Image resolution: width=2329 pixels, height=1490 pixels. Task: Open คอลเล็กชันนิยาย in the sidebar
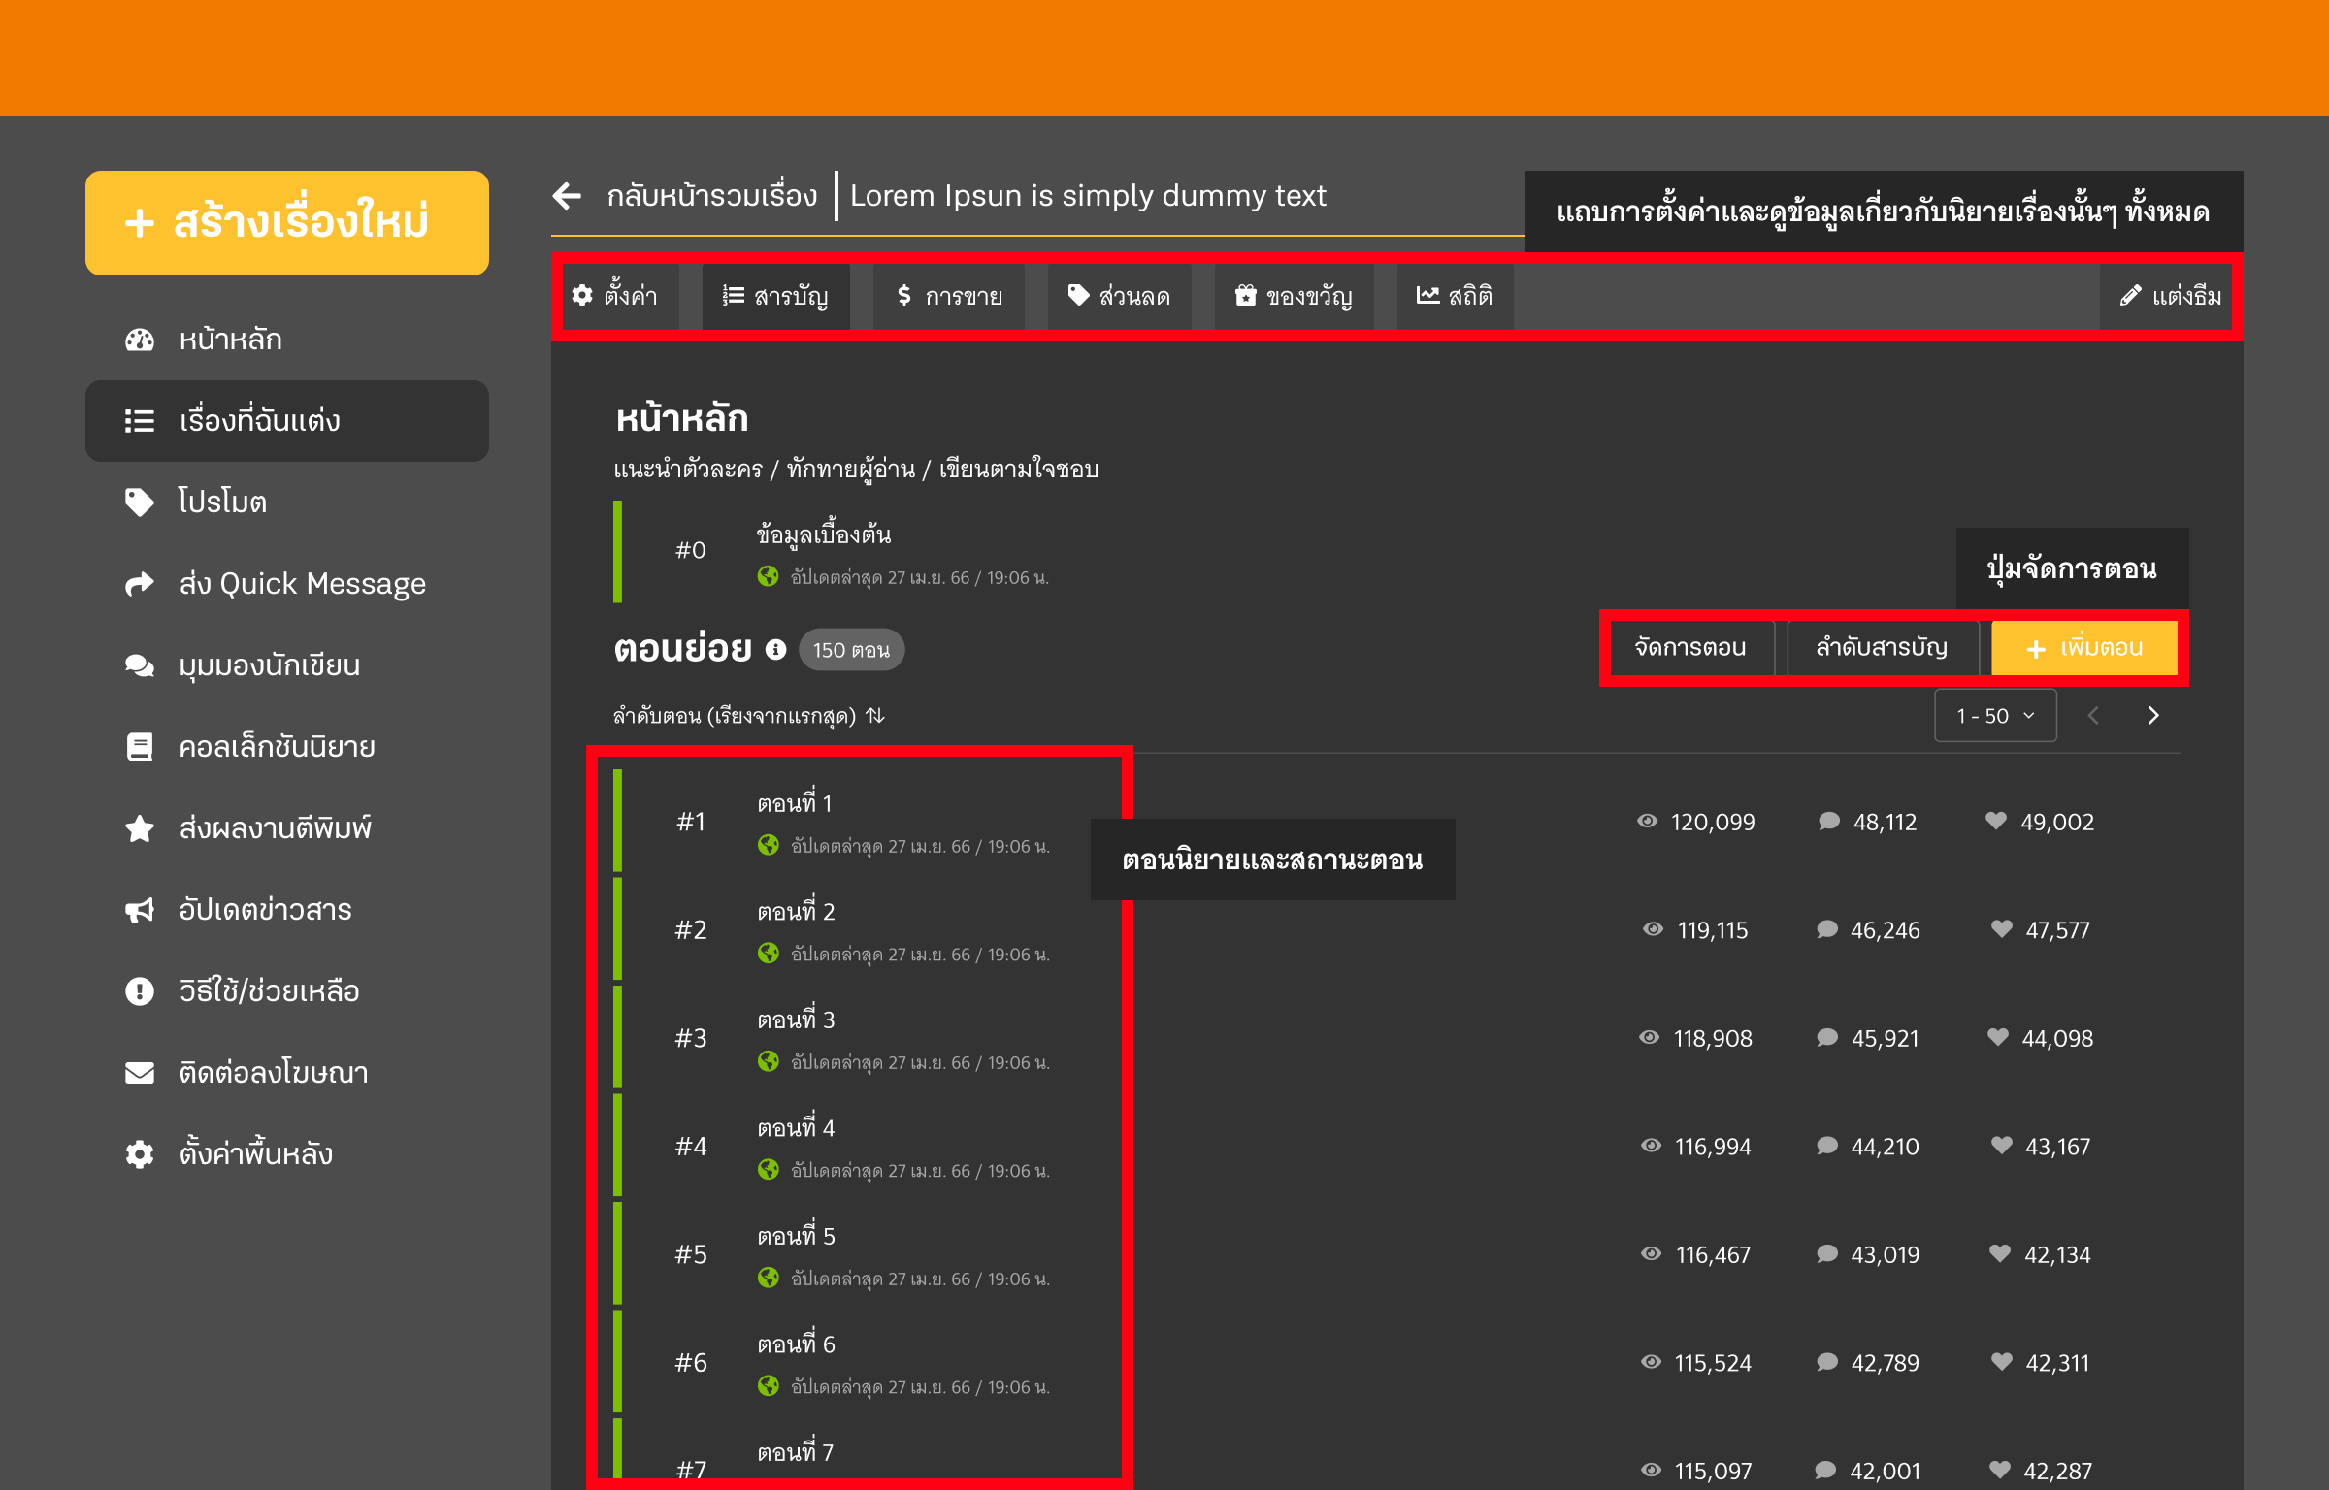click(x=287, y=746)
